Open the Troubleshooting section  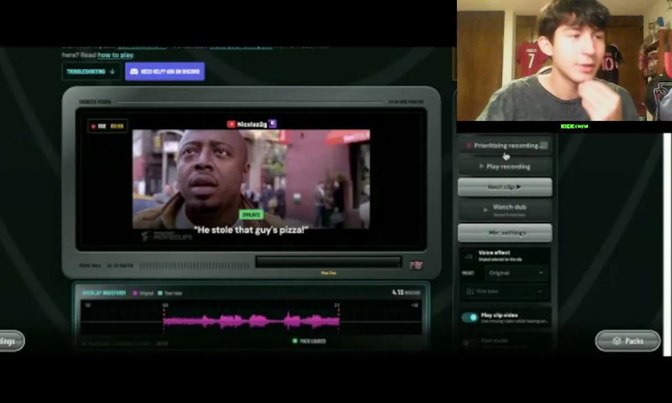[91, 72]
